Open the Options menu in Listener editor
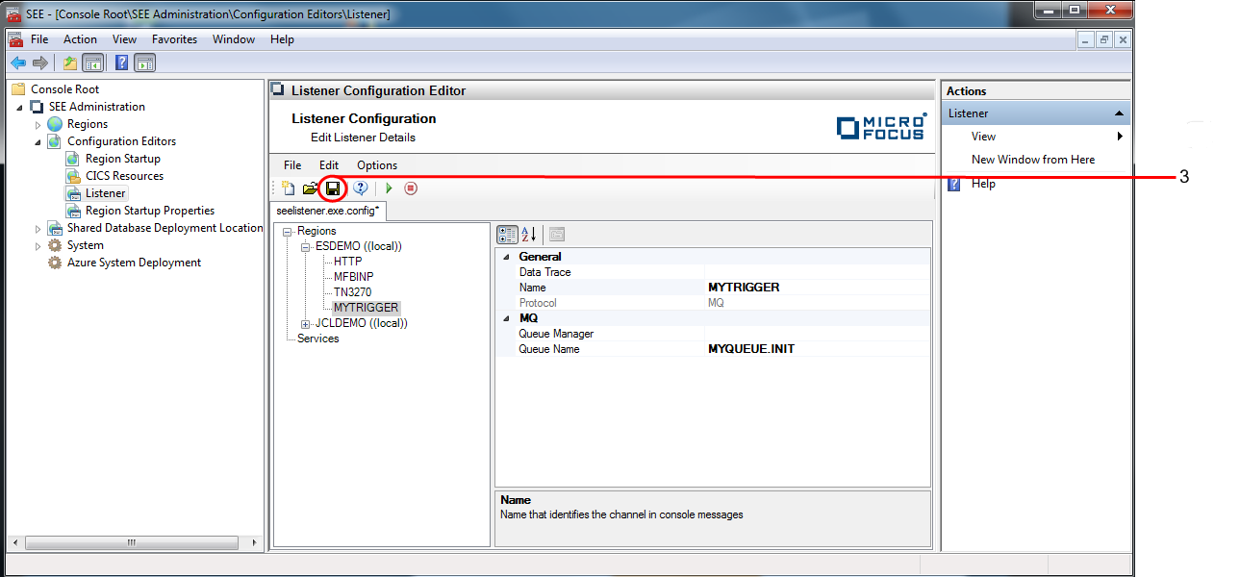 (x=377, y=165)
